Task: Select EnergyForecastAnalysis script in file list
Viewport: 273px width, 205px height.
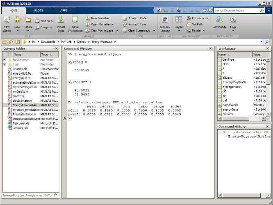Action: [x=31, y=105]
